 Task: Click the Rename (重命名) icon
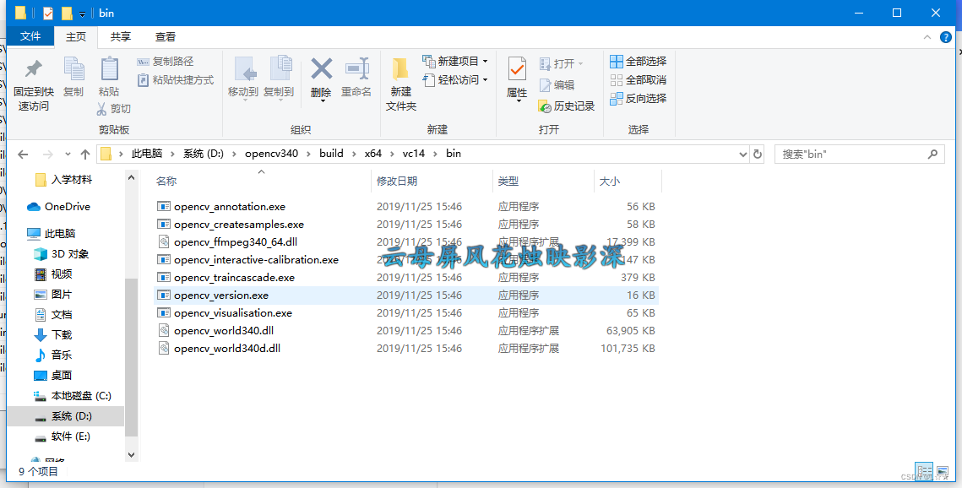356,76
